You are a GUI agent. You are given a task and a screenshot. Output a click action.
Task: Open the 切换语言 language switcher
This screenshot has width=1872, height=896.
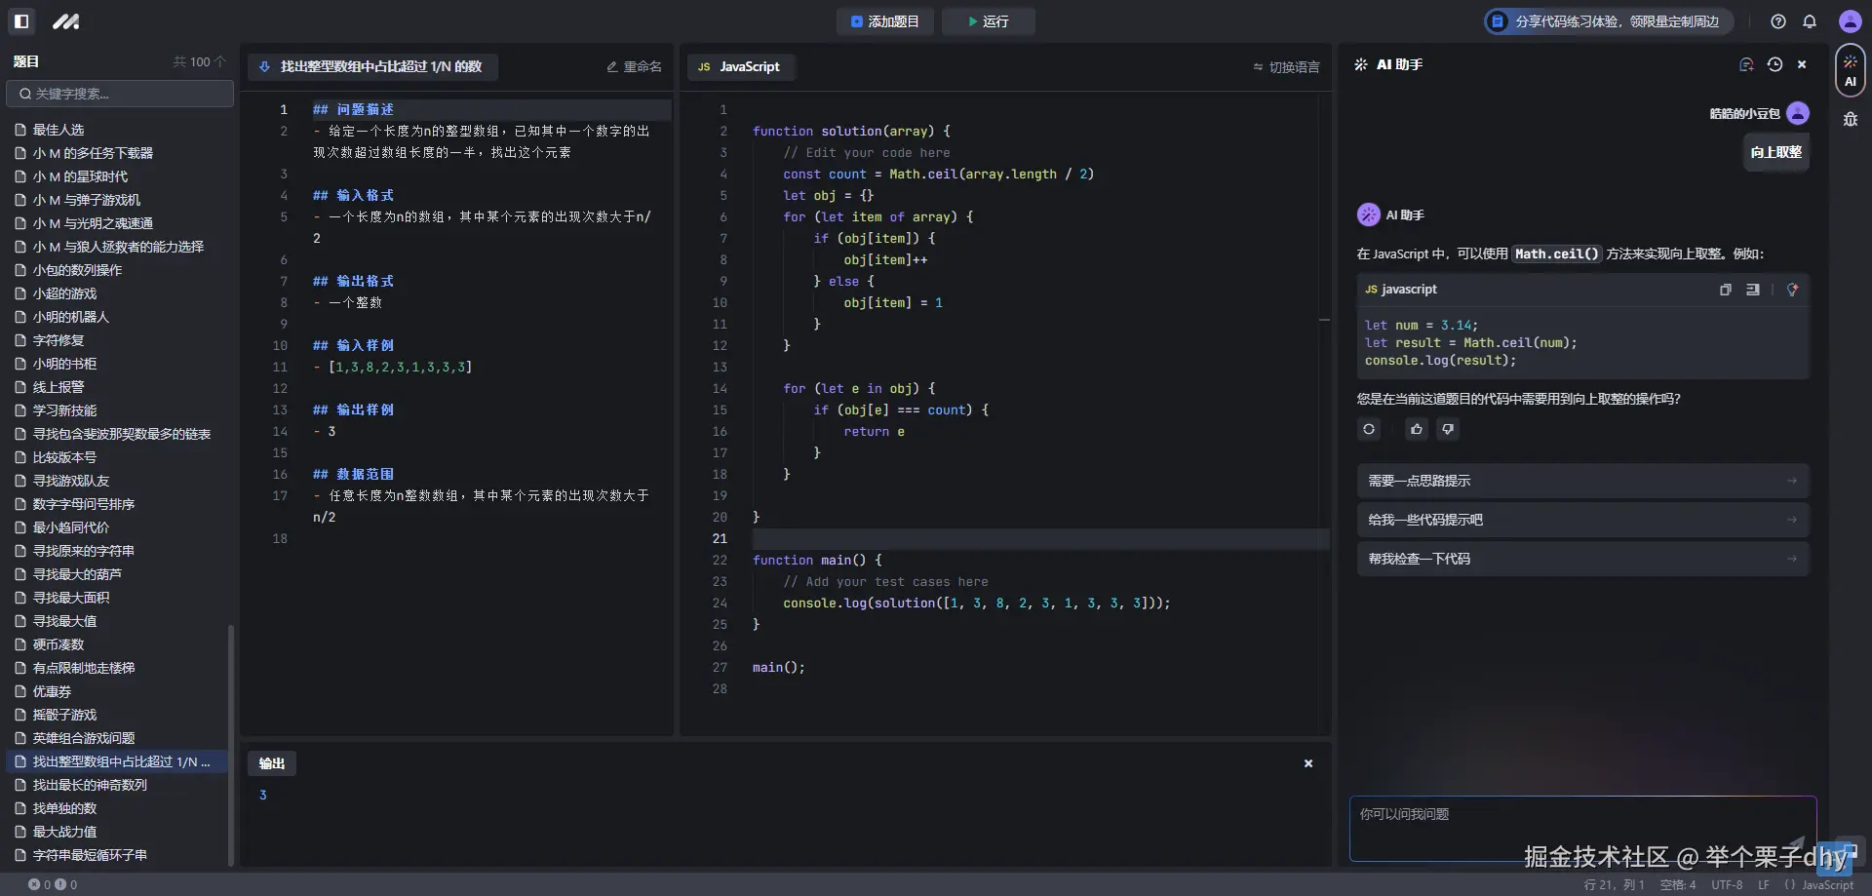point(1286,67)
